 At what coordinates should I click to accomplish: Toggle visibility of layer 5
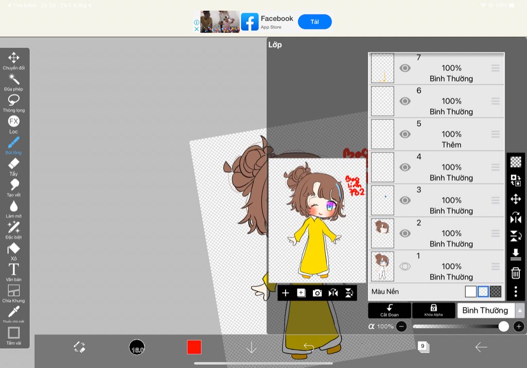pos(405,134)
